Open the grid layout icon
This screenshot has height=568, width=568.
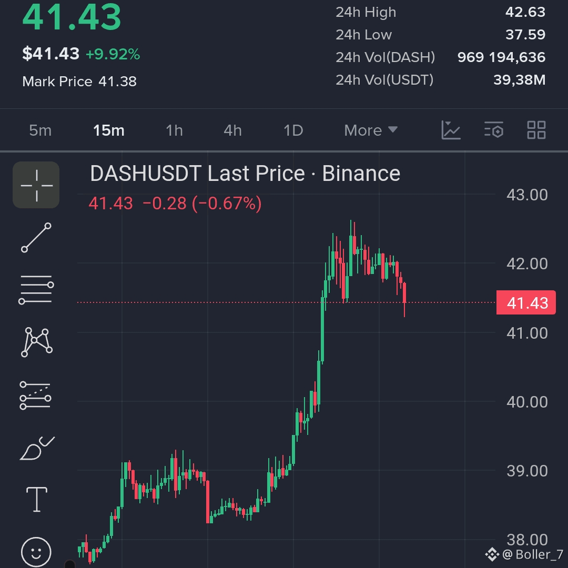[536, 130]
